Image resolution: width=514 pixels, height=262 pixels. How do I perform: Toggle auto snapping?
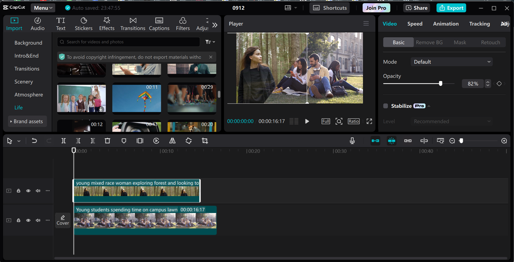[x=392, y=141]
